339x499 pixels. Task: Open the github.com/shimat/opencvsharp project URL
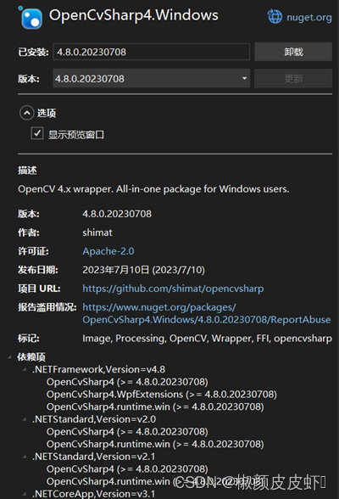point(173,289)
